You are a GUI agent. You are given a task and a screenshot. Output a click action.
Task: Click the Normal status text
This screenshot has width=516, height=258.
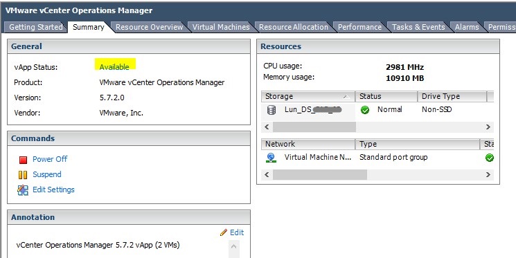(390, 109)
